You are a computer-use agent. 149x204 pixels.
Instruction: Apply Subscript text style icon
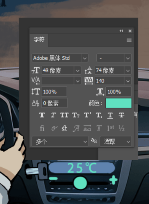99,115
